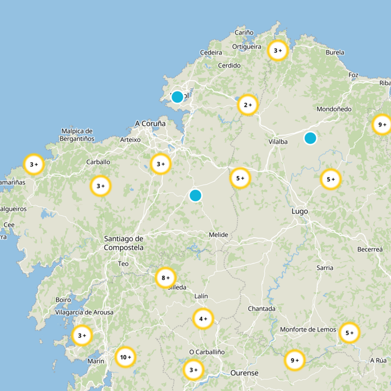Expand the 10+ cluster near Marín
391x391 pixels.
(x=126, y=357)
